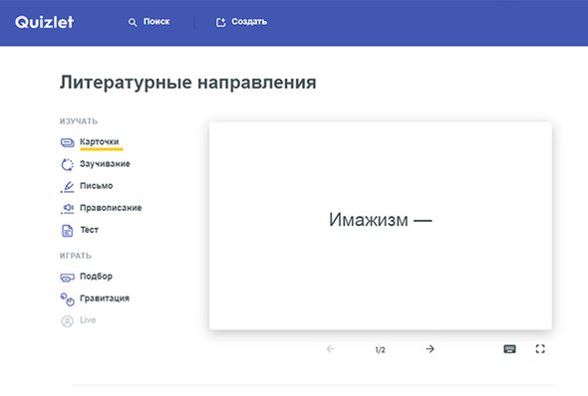Play the Подбор game
Viewport: 588px width, 396px height.
pyautogui.click(x=96, y=277)
